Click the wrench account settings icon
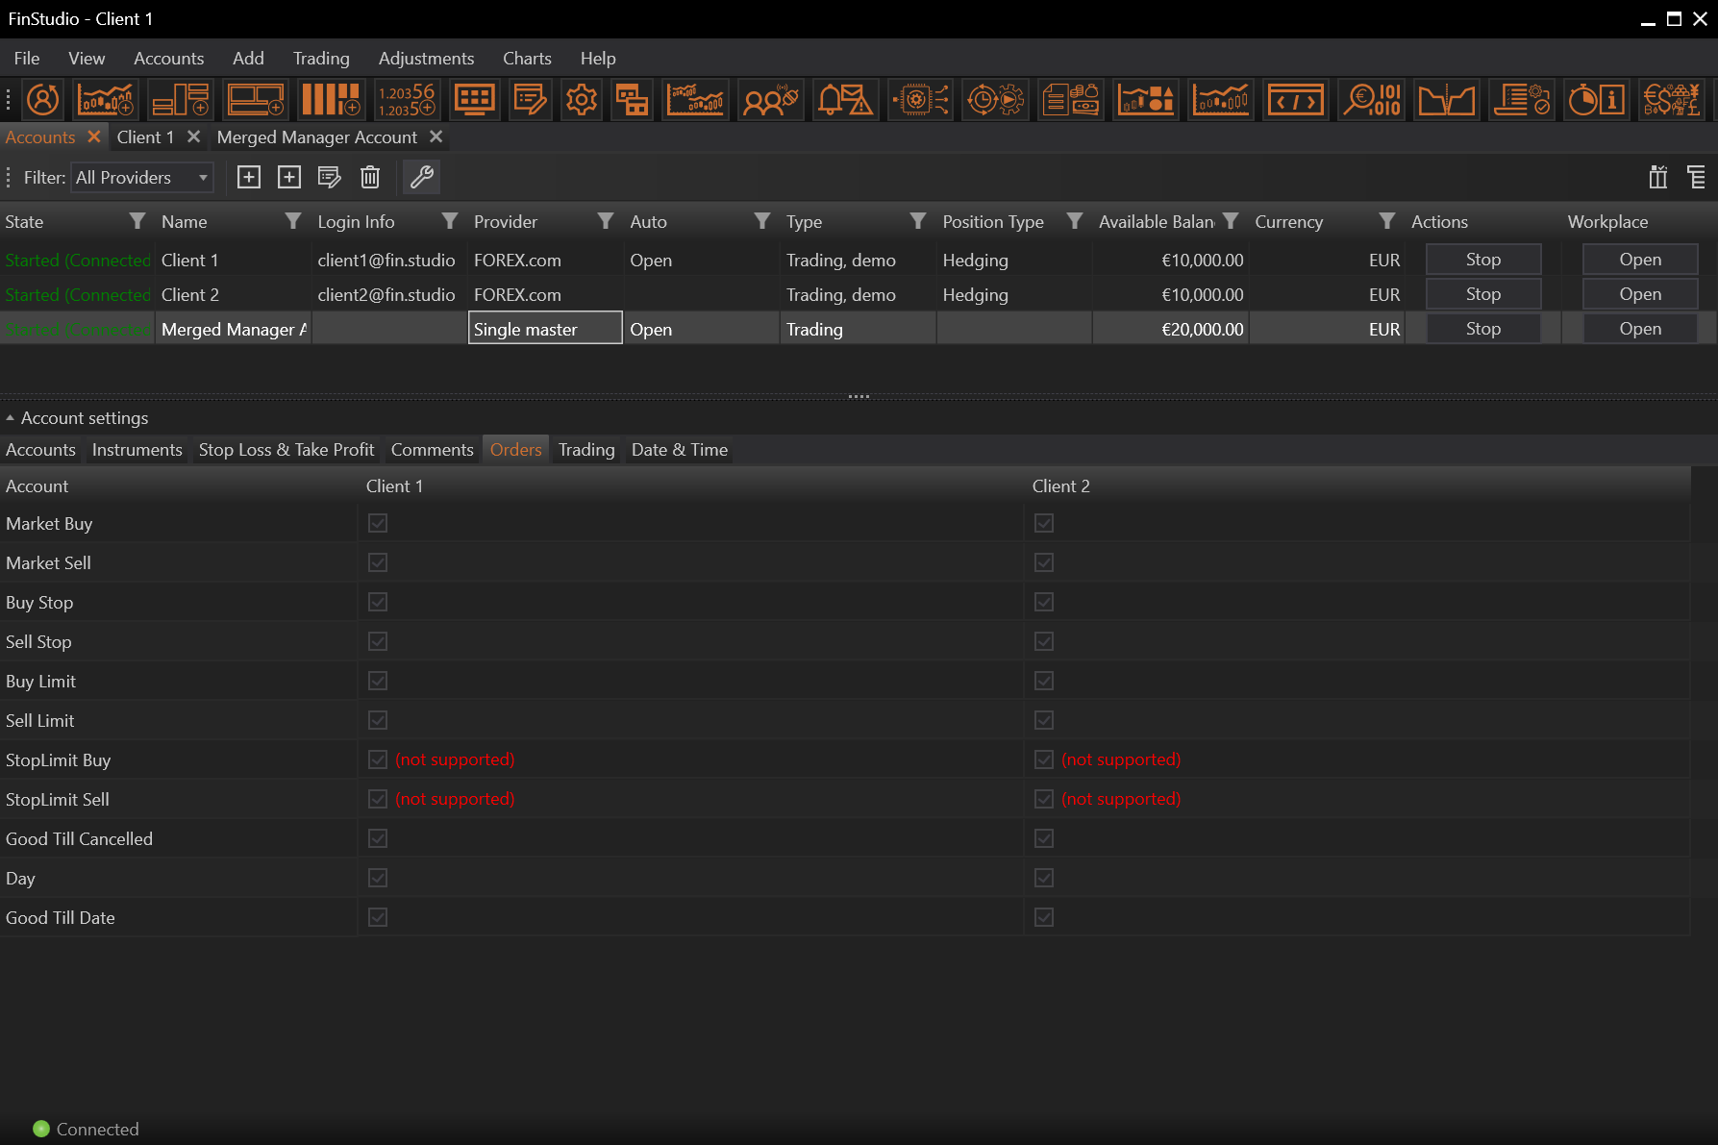This screenshot has height=1145, width=1718. click(421, 177)
